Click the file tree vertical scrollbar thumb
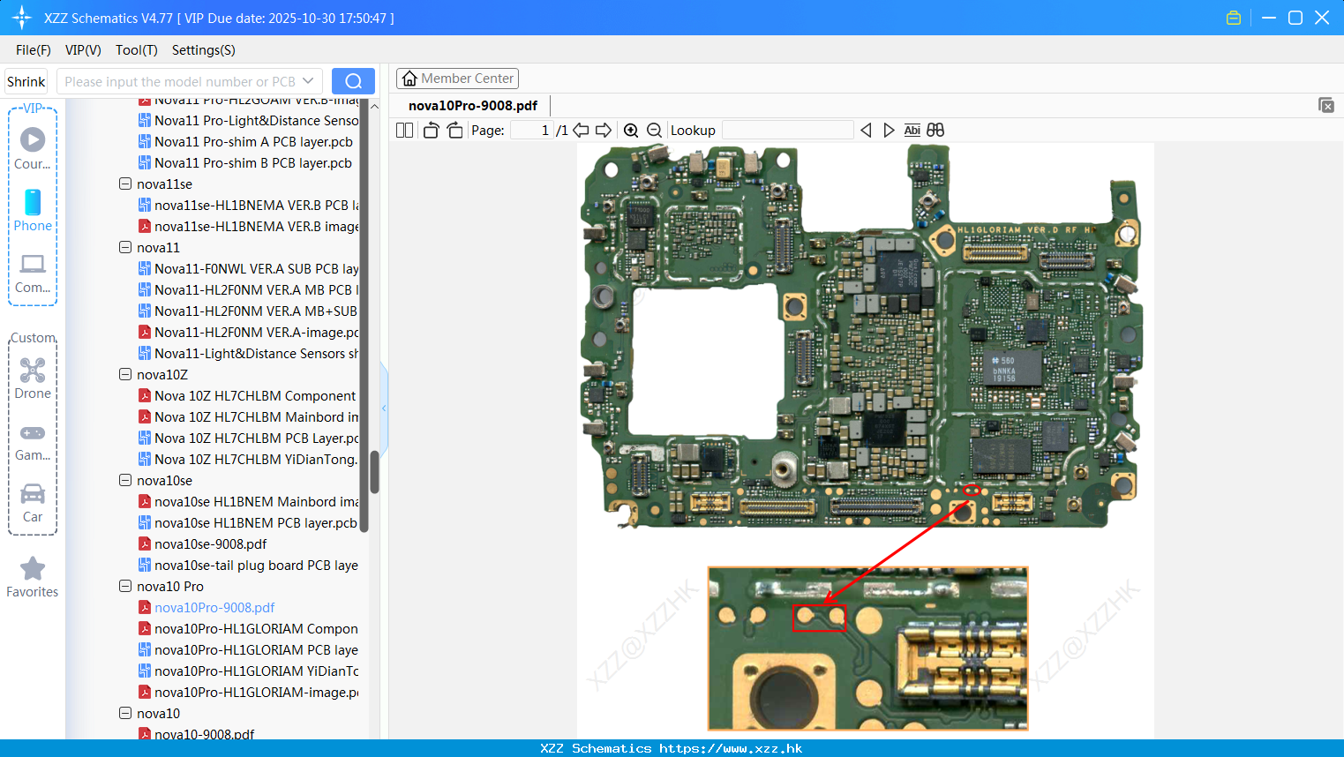1344x757 pixels. point(374,471)
